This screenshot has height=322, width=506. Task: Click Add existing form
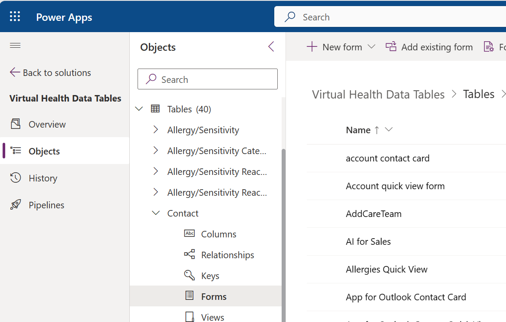coord(429,47)
